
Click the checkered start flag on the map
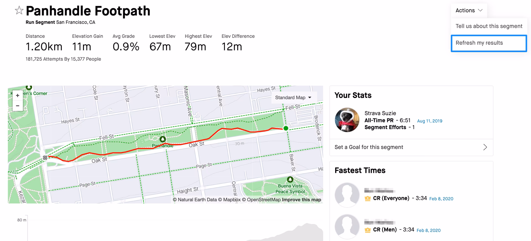click(x=45, y=158)
